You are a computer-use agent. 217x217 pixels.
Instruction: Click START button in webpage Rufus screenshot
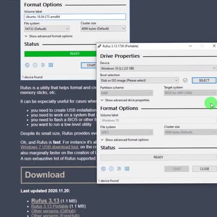[x=89, y=65]
